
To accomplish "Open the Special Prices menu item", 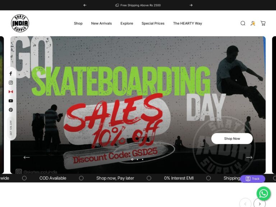I will 153,23.
